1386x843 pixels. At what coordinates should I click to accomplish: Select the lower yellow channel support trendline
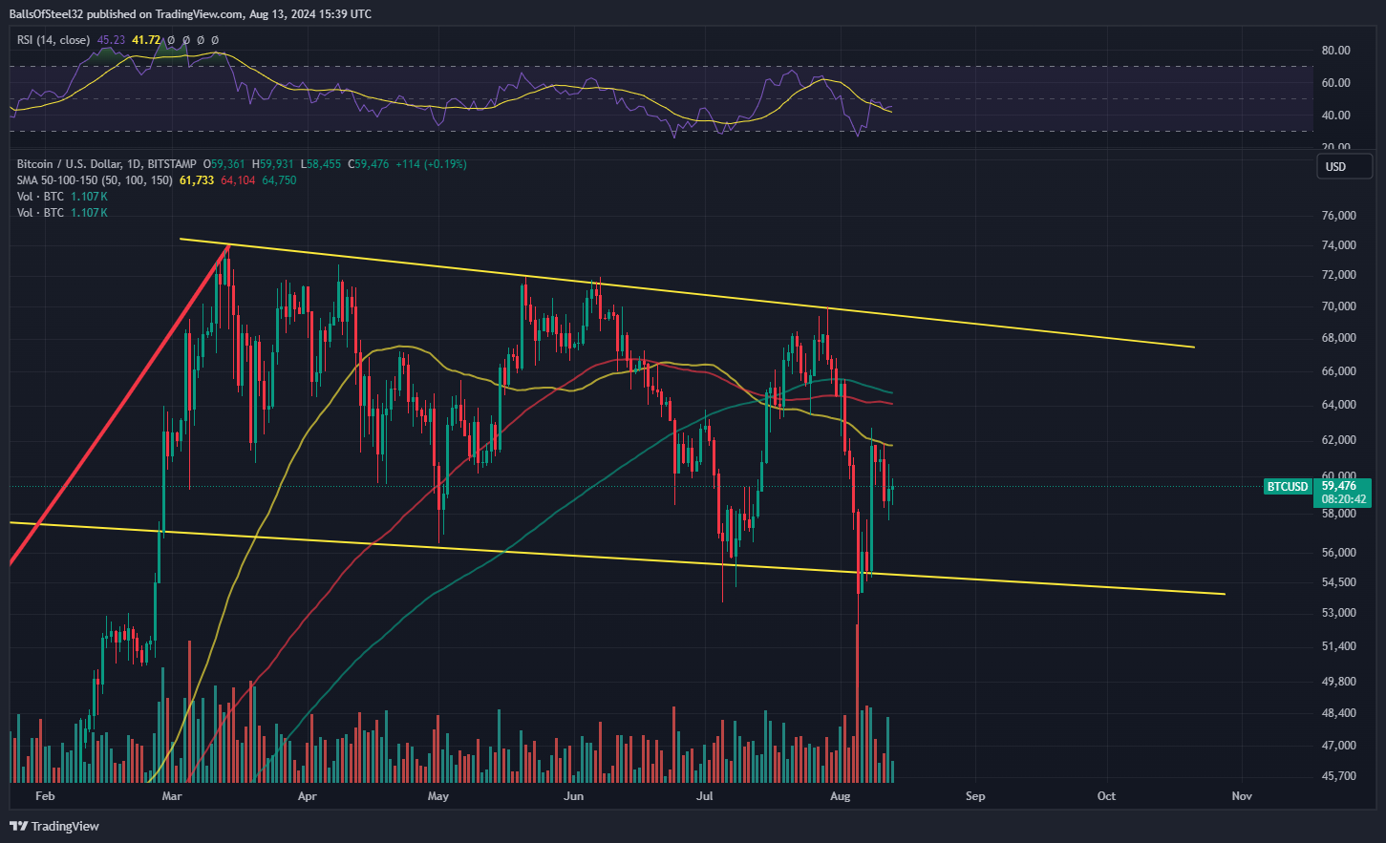[x=616, y=558]
